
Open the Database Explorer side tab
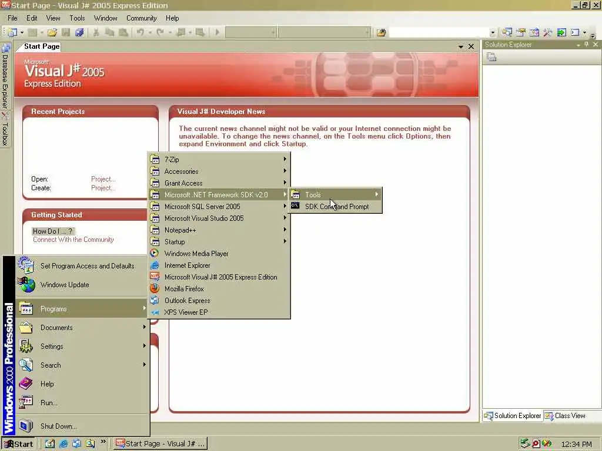[5, 77]
